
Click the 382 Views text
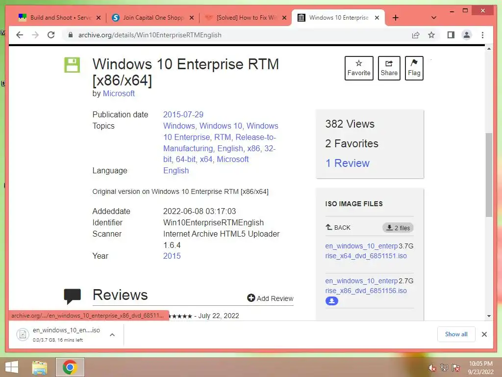pyautogui.click(x=350, y=124)
